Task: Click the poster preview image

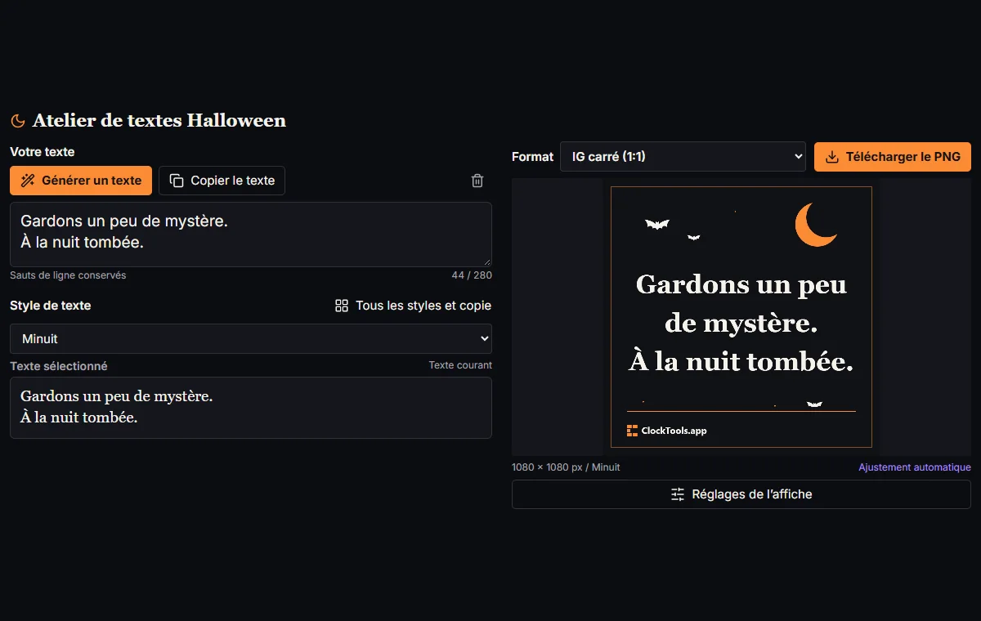Action: pyautogui.click(x=741, y=317)
